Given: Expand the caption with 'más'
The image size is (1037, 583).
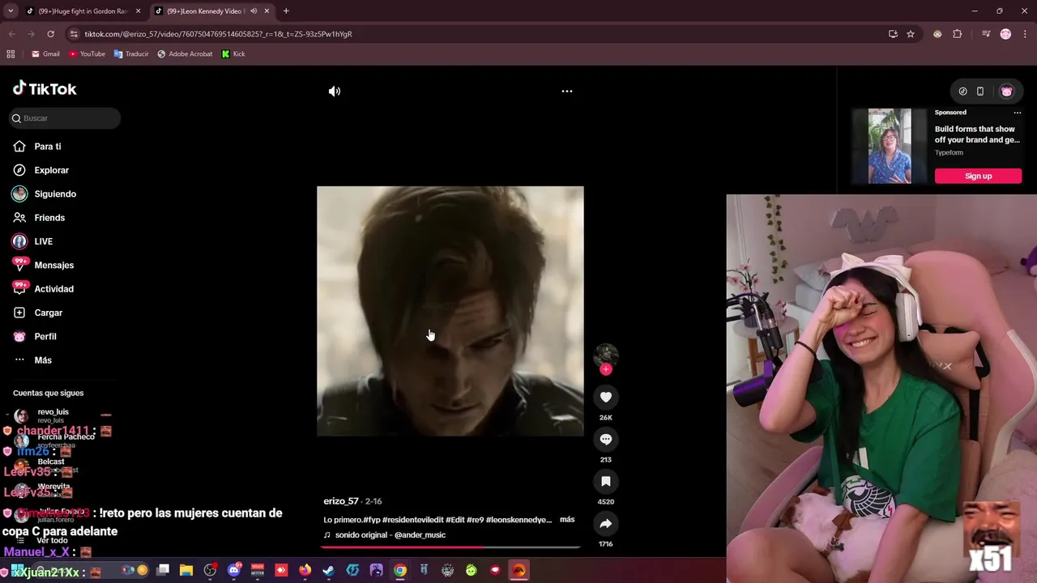Looking at the screenshot, I should (x=567, y=520).
